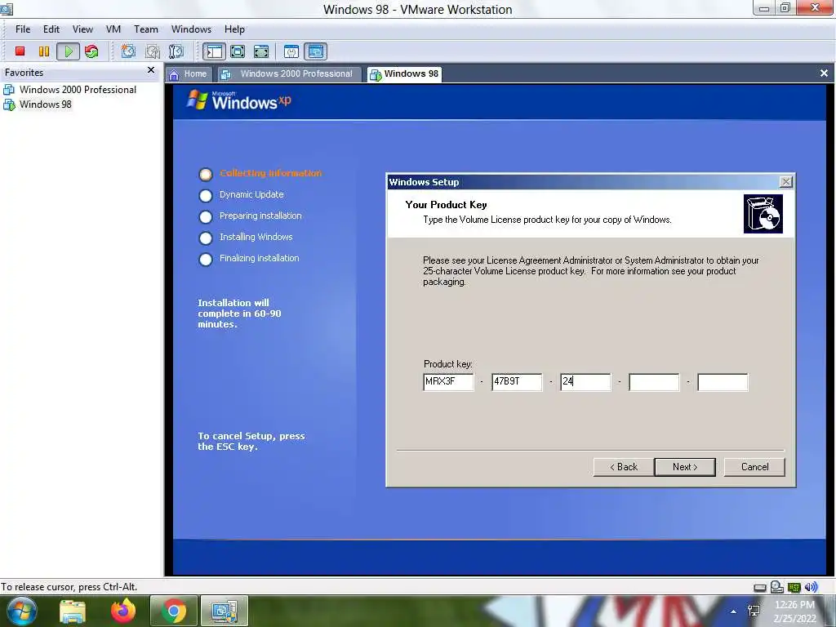
Task: Click the hard disk status bar icon
Action: coord(760,588)
